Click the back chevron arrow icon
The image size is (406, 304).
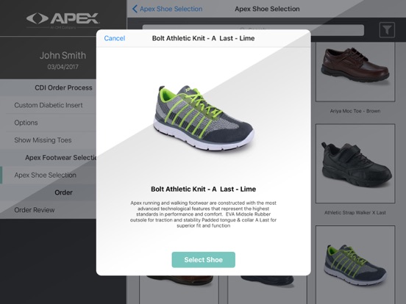[135, 9]
